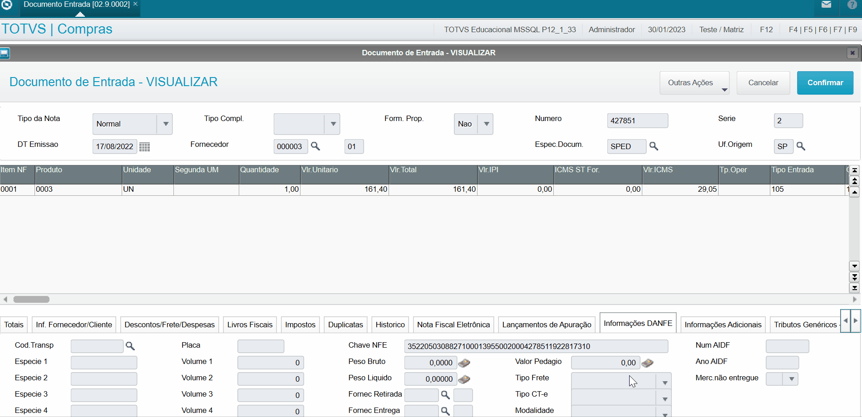Viewport: 862px width, 417px height.
Task: Click the Placa input field
Action: (x=261, y=346)
